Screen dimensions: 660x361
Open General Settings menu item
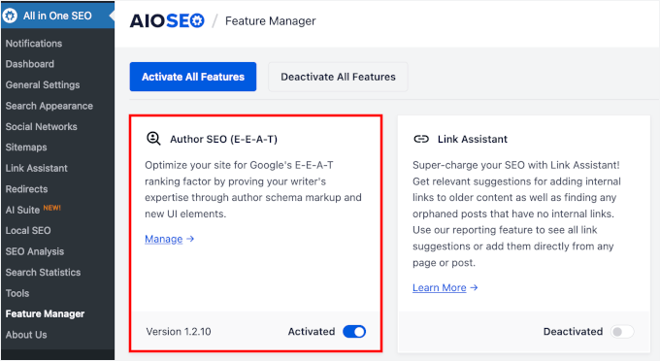click(x=43, y=85)
